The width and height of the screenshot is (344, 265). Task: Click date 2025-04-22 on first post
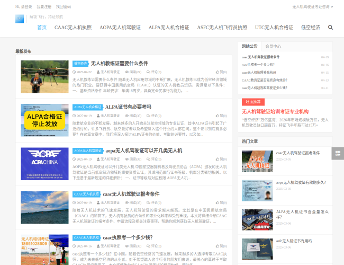[x=82, y=72]
